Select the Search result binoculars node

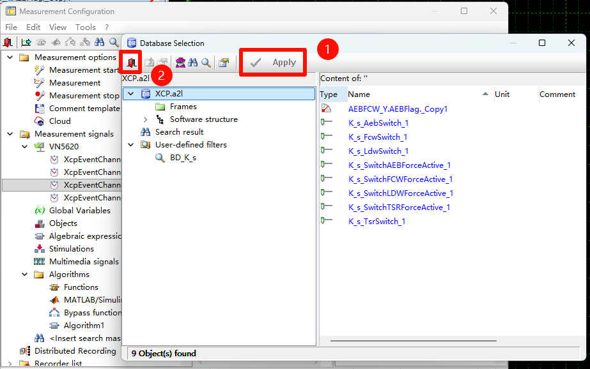point(179,132)
